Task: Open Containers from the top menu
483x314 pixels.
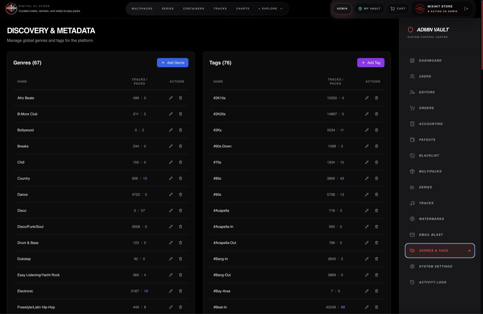Action: 193,8
